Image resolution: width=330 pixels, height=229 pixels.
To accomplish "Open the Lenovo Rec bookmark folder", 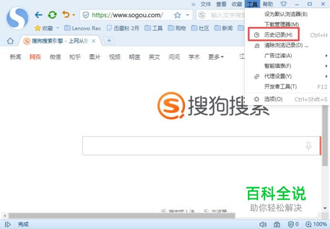I will (82, 28).
